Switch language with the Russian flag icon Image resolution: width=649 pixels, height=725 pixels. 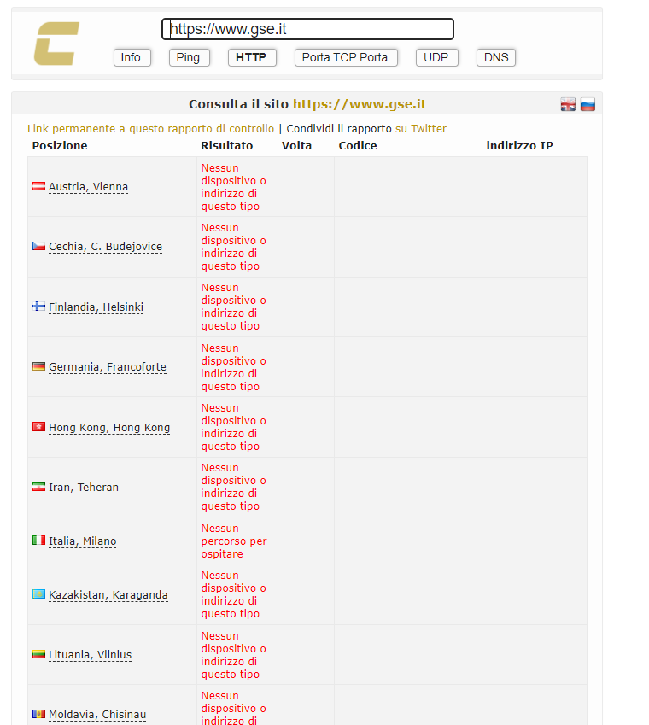click(x=588, y=105)
